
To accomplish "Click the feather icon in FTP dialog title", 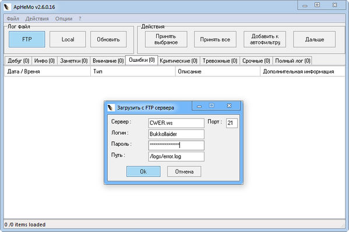I will [x=111, y=108].
